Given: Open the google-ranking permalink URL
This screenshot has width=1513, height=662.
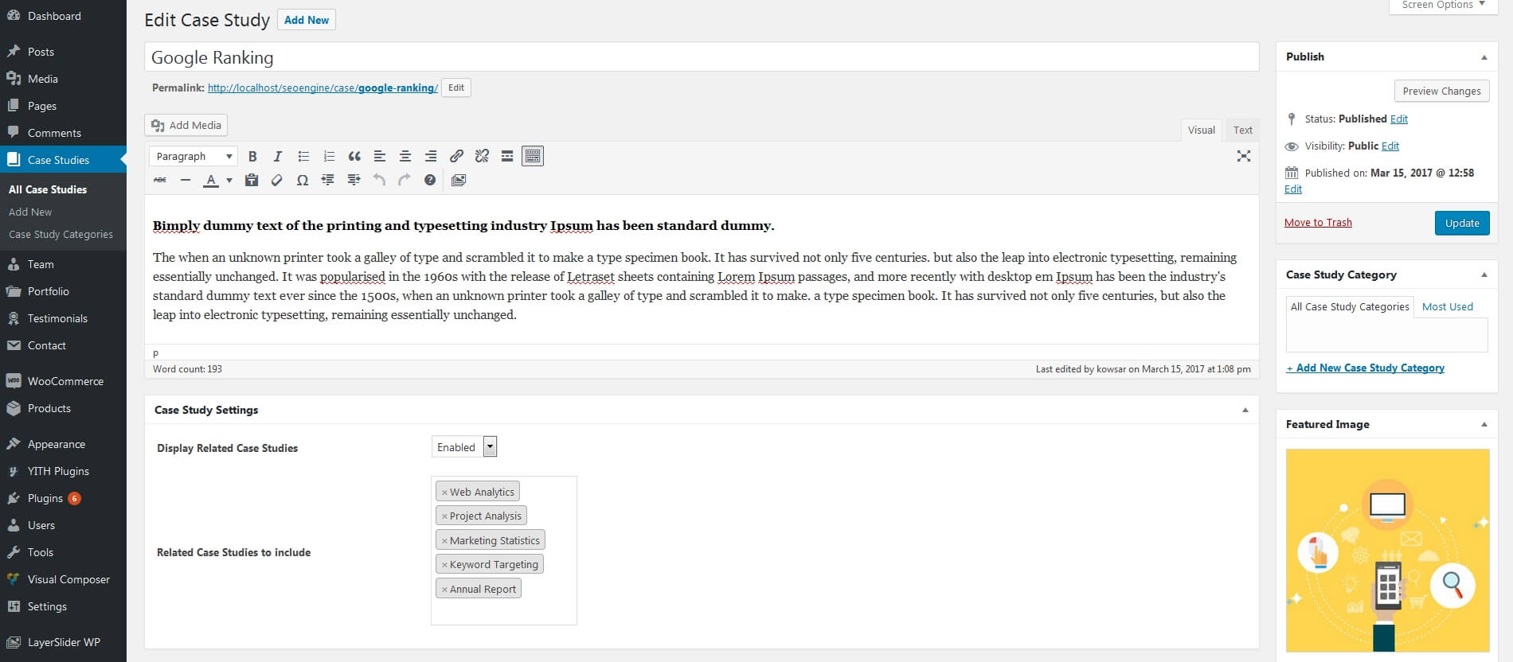Looking at the screenshot, I should coord(323,88).
